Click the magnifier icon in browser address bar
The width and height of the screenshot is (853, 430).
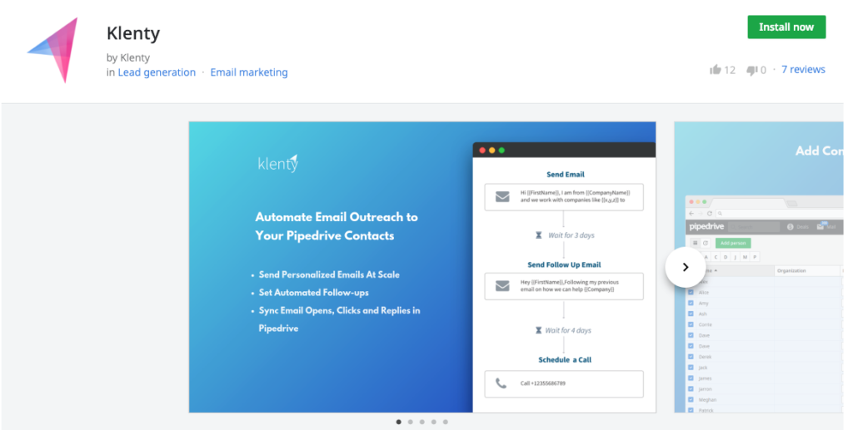tap(720, 214)
